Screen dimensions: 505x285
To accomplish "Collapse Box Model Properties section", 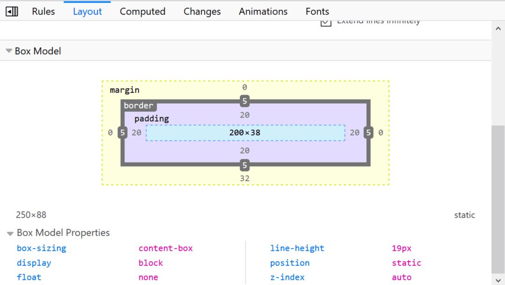I will pyautogui.click(x=10, y=233).
